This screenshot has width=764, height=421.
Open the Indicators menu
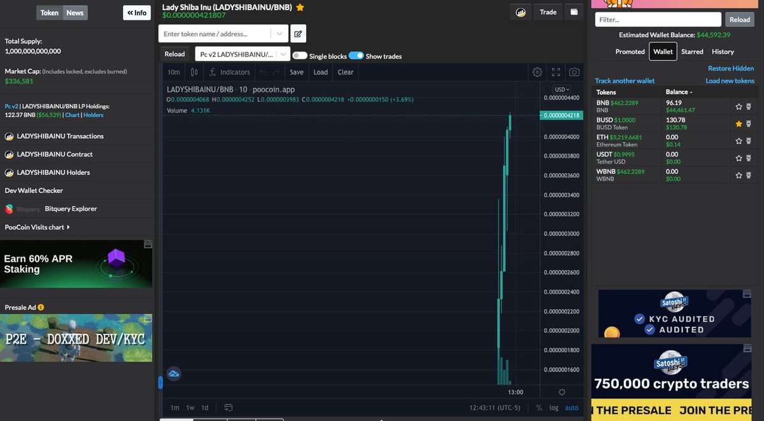pos(230,72)
